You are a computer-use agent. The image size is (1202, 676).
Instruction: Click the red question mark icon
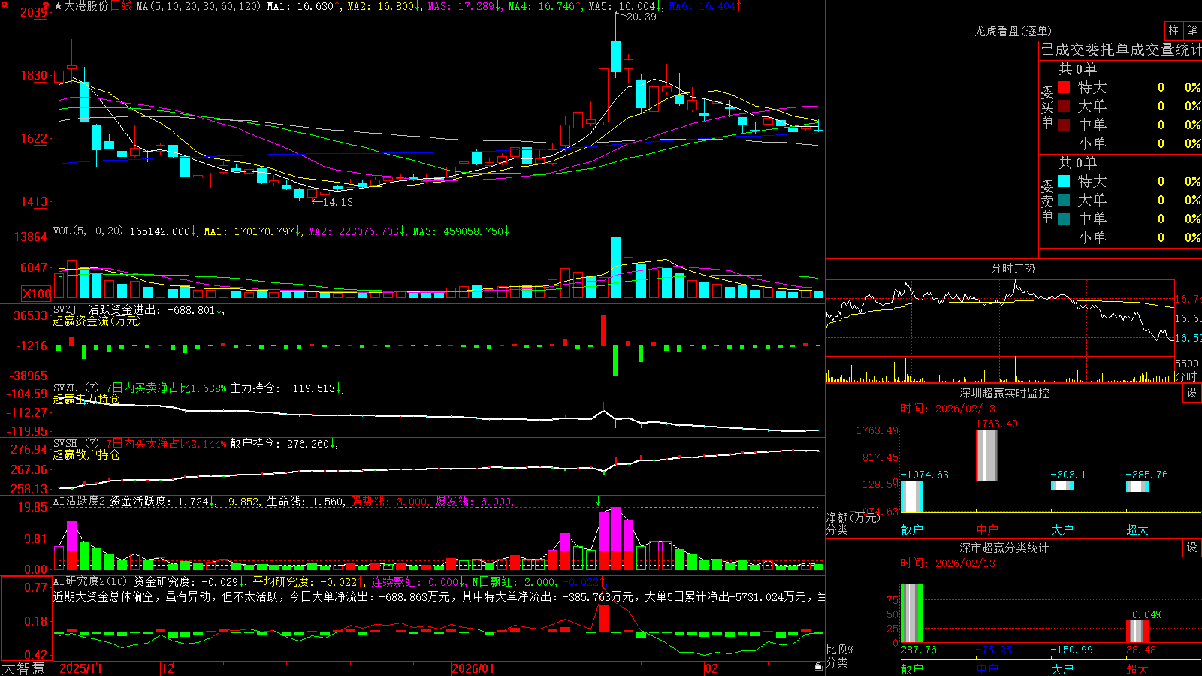47,7
